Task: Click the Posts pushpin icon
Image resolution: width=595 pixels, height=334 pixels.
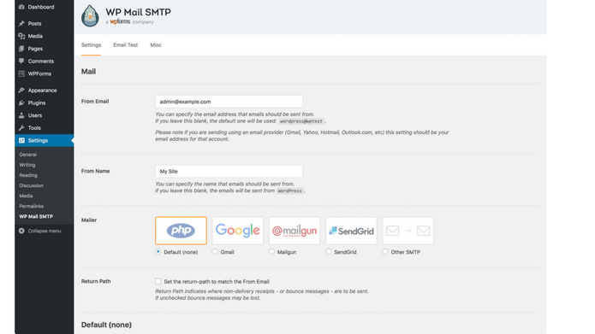Action: pyautogui.click(x=21, y=23)
